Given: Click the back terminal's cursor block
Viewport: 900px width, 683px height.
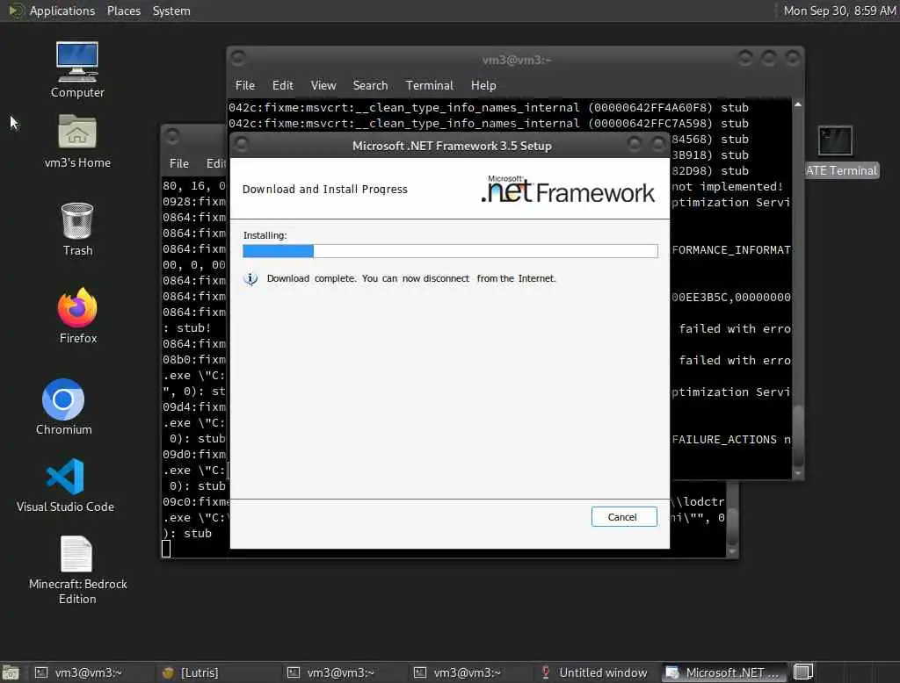Looking at the screenshot, I should [x=166, y=549].
